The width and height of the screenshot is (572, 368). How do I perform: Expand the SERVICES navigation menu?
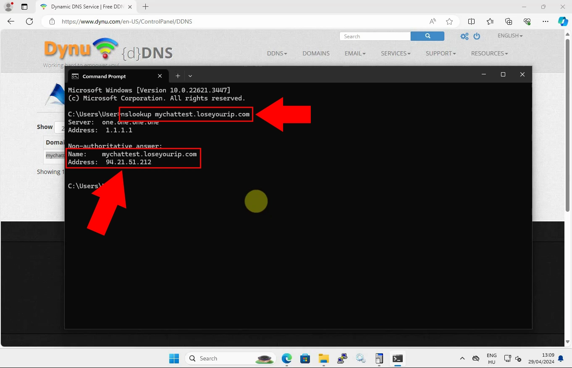(396, 53)
